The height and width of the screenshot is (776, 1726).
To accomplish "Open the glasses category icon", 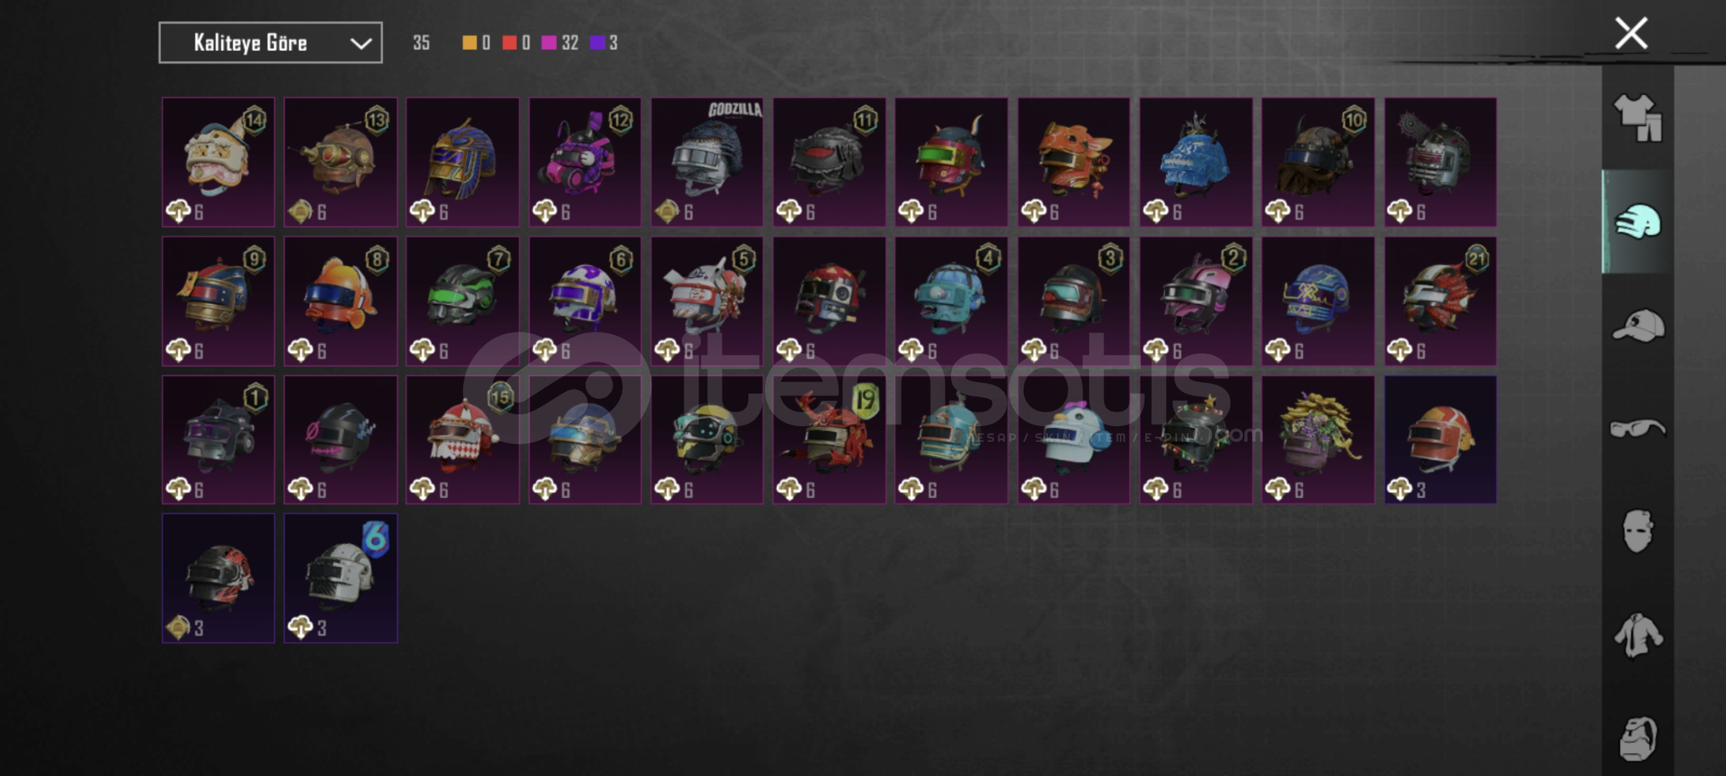I will click(x=1638, y=429).
